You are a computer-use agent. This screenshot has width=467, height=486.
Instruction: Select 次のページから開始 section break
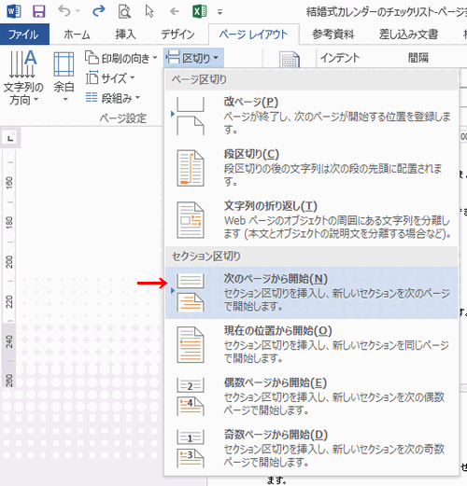[312, 293]
